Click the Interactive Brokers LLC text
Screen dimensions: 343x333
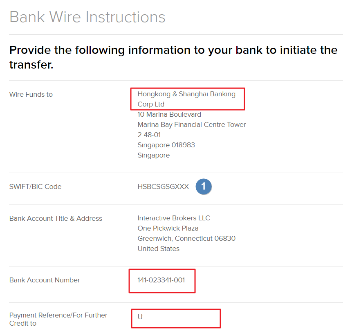(174, 218)
